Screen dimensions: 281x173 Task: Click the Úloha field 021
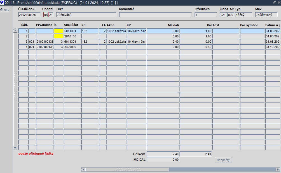[x=223, y=15]
